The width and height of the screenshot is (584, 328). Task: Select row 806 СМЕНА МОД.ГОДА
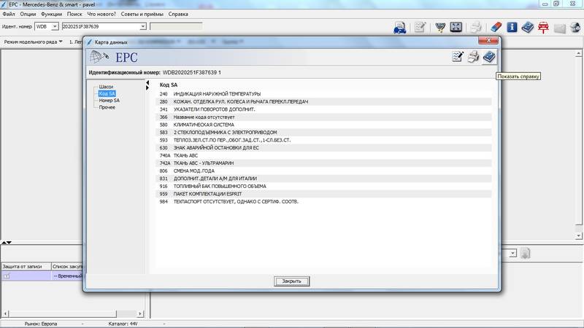(323, 171)
